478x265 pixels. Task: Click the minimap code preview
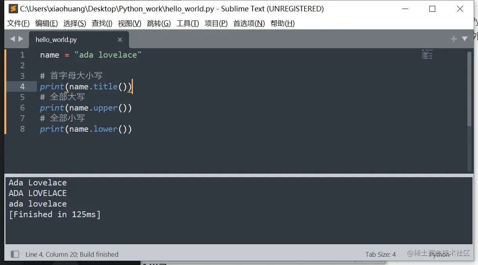point(427,54)
